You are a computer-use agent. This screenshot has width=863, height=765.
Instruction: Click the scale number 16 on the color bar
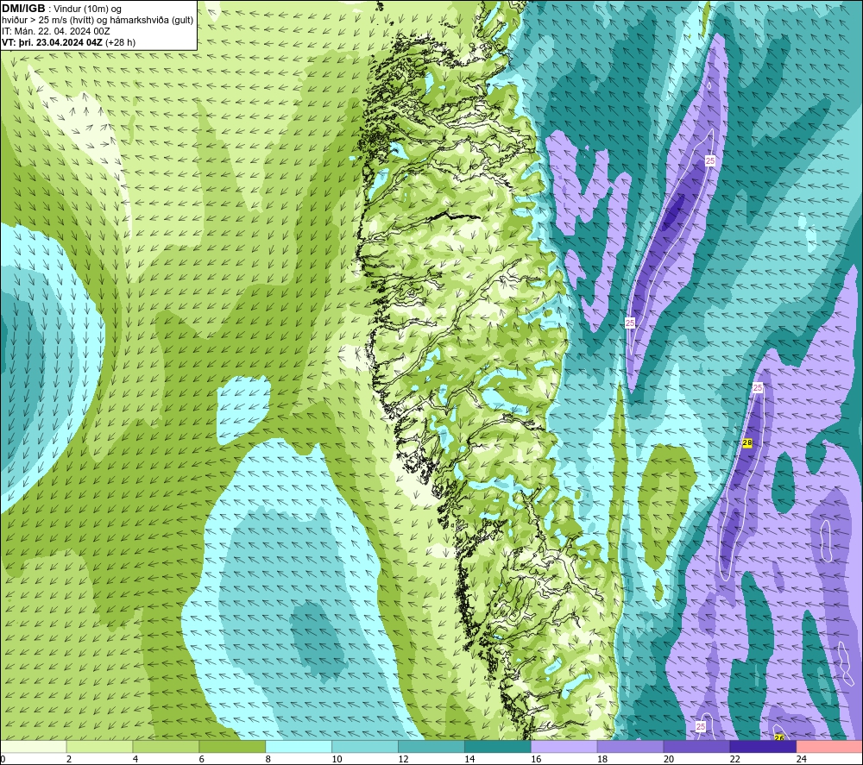(x=536, y=759)
